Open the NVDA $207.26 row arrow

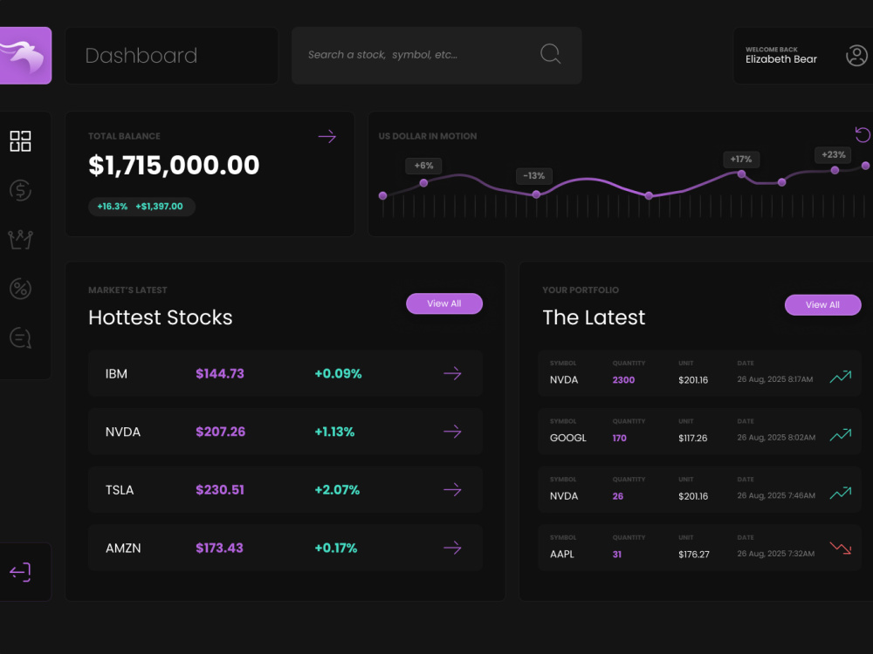(x=452, y=432)
